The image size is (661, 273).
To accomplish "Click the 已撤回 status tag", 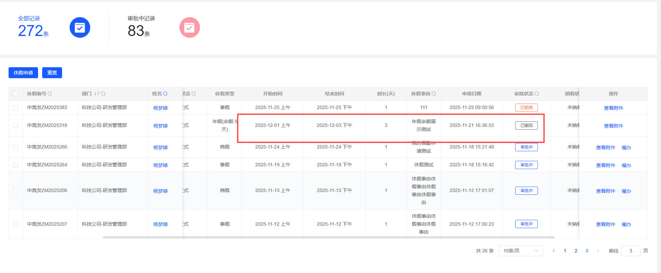I will pos(527,126).
